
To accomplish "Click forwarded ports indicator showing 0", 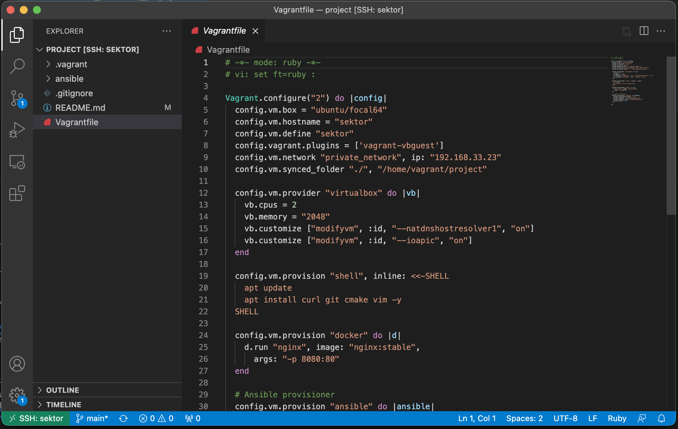I will click(x=193, y=418).
